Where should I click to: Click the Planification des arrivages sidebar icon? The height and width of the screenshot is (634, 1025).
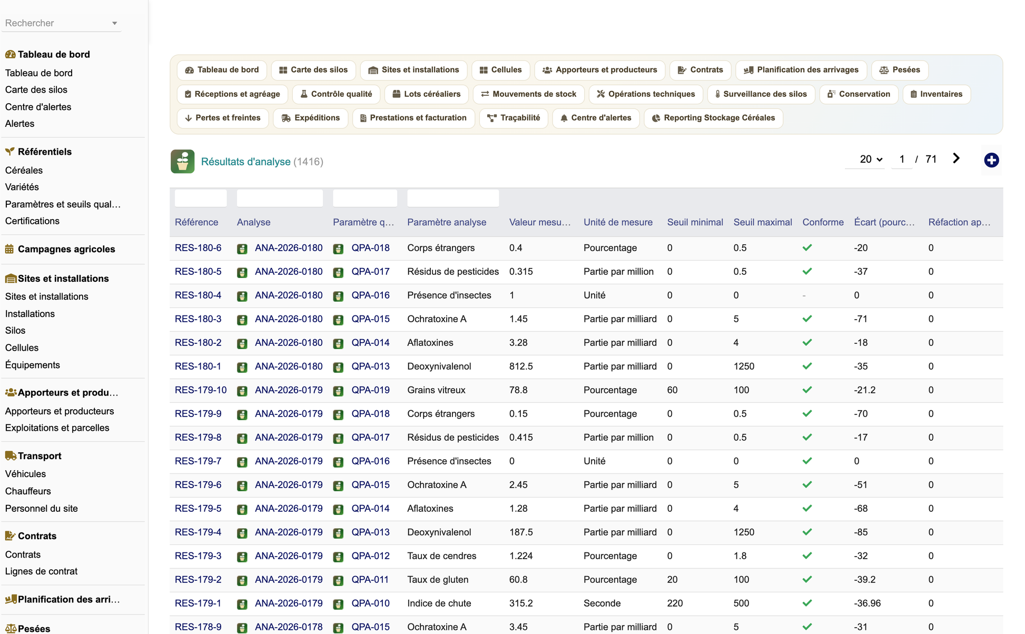10,599
